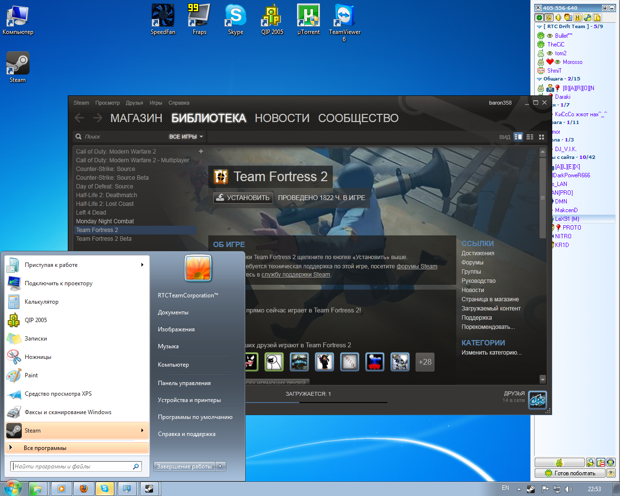The width and height of the screenshot is (620, 496).
Task: Click the Steam download progress bar
Action: (316, 402)
